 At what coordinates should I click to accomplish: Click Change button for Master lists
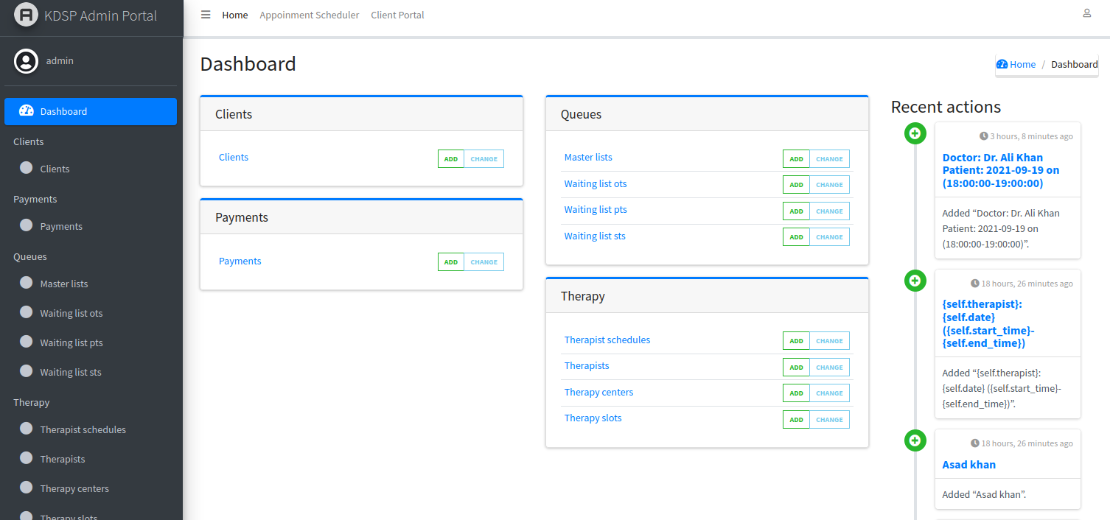tap(829, 159)
